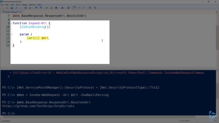
Task: Click the '$Web.BaseResponse.ResponseUri.AbsoluteUri' console command
Action: (53, 102)
